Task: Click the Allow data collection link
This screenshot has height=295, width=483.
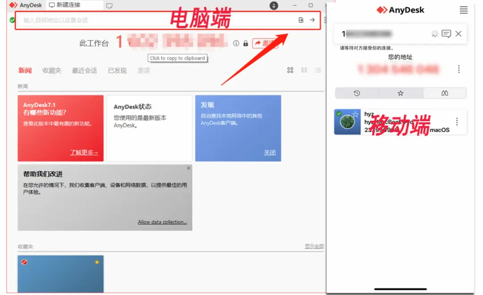Action: point(162,222)
